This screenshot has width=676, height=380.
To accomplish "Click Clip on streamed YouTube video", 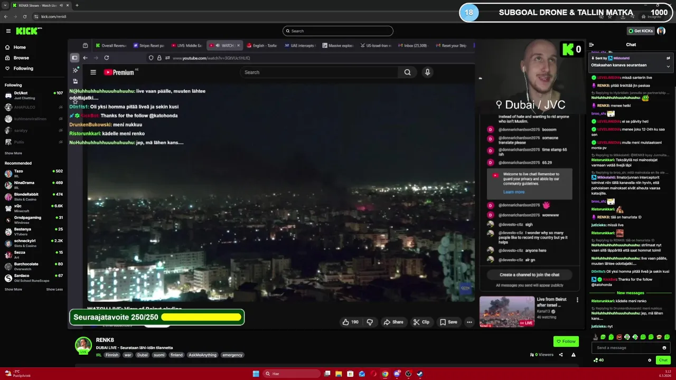I will click(421, 322).
